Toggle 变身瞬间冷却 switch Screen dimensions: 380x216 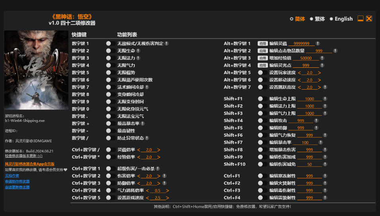tap(111, 94)
